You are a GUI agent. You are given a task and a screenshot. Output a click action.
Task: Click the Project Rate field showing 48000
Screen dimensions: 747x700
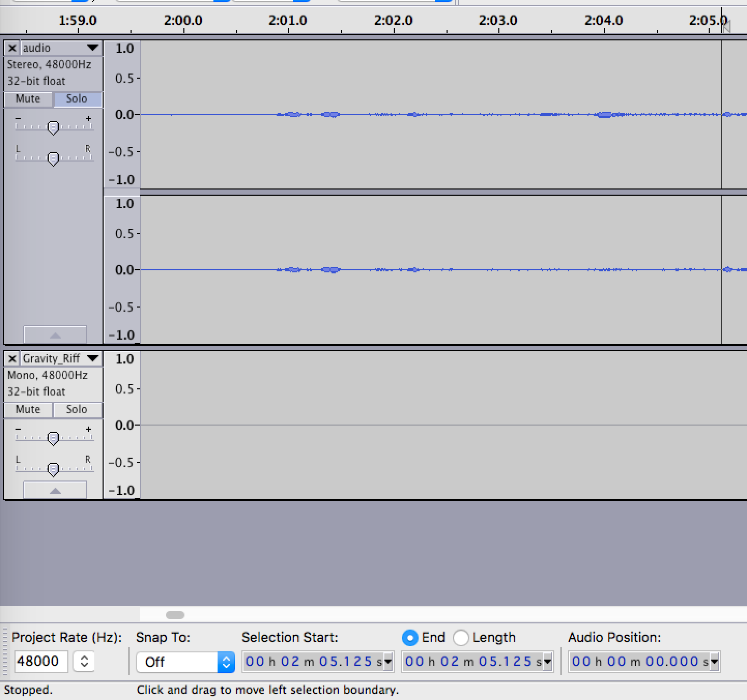pyautogui.click(x=41, y=661)
